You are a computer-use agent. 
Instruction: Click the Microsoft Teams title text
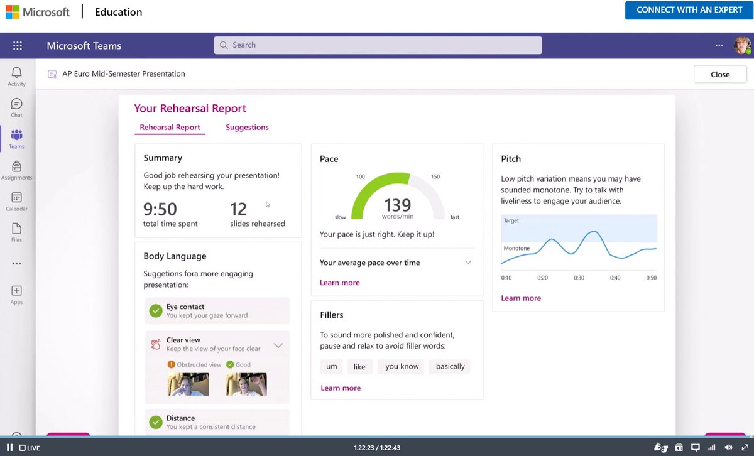(x=84, y=46)
